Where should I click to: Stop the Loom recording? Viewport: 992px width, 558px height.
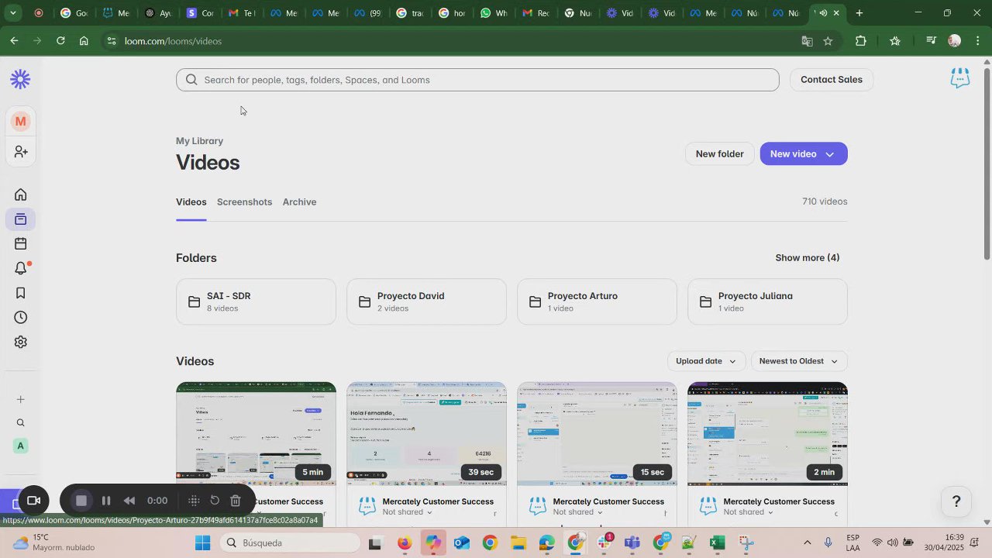[x=81, y=501]
